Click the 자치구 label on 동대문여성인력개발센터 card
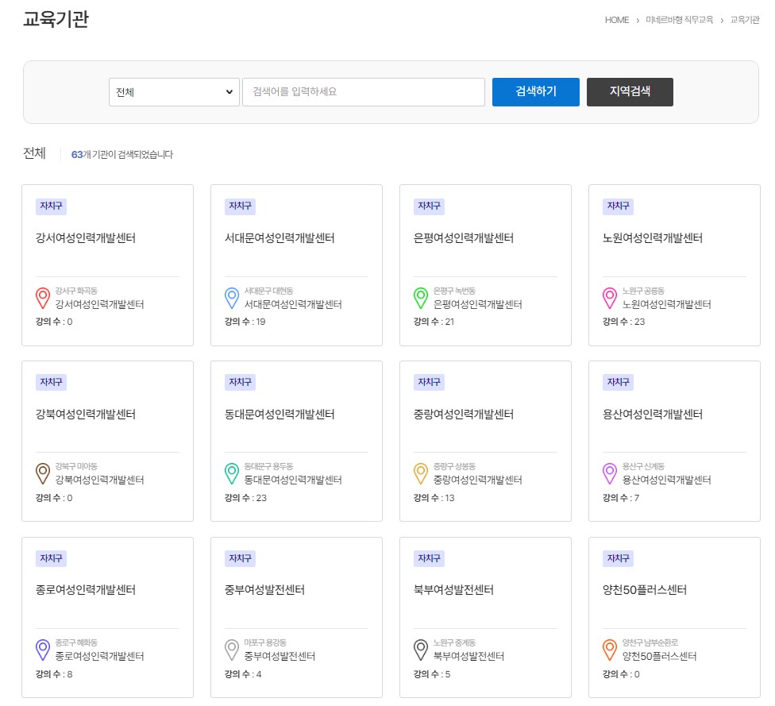 [x=240, y=382]
